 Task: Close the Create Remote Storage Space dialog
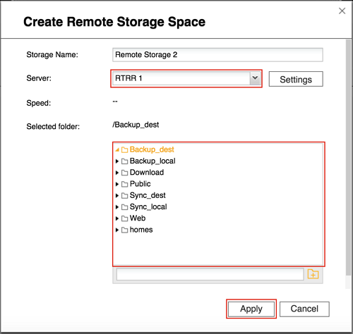point(342,11)
